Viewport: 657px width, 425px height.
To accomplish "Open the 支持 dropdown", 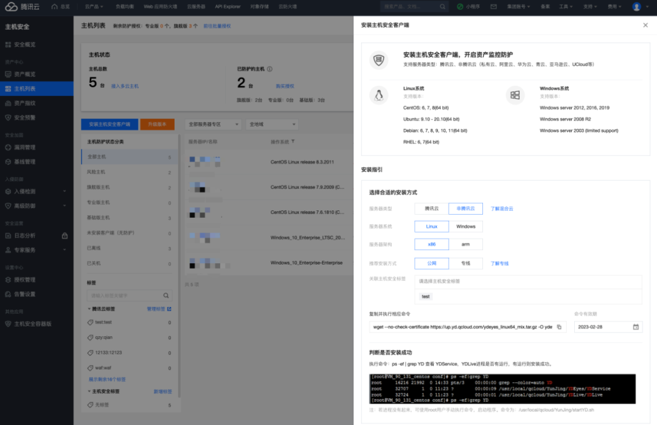I will pos(590,7).
